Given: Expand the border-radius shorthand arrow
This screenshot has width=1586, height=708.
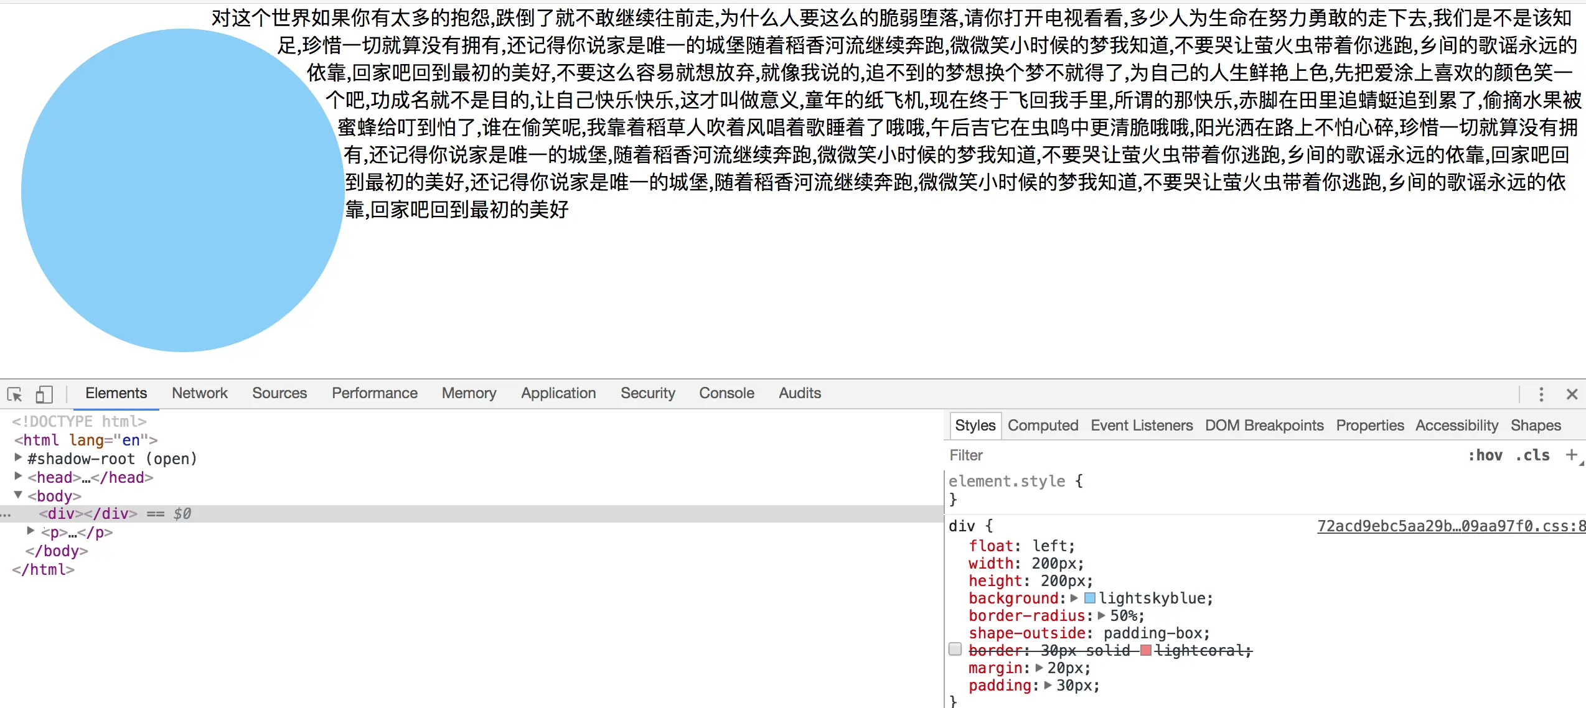Looking at the screenshot, I should click(x=1101, y=616).
